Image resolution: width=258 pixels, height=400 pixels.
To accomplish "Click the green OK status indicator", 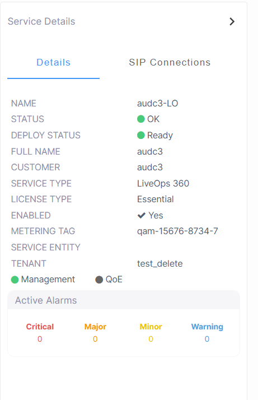I will 140,119.
